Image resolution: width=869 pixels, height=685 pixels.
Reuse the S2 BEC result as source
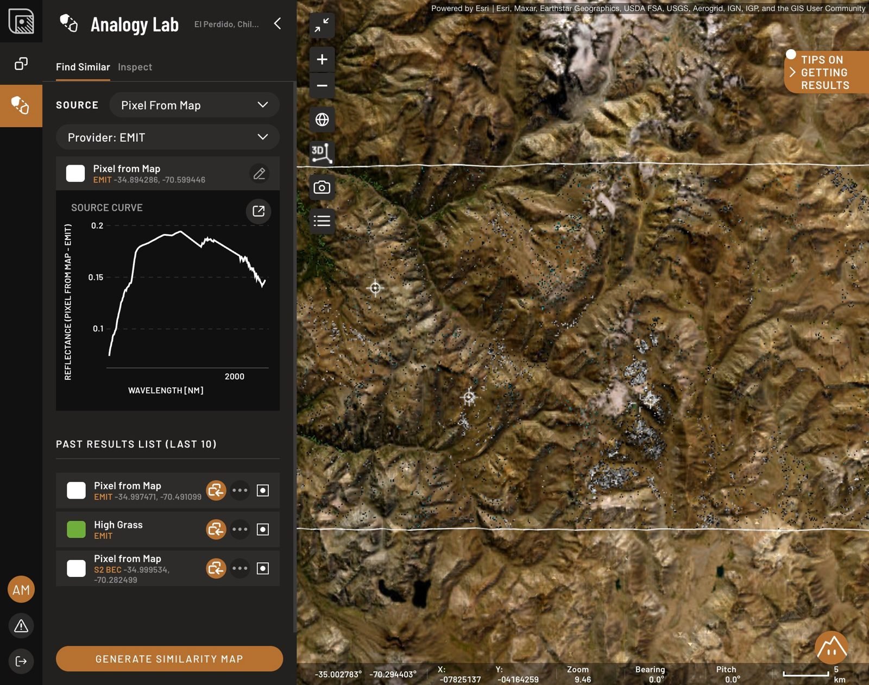216,568
